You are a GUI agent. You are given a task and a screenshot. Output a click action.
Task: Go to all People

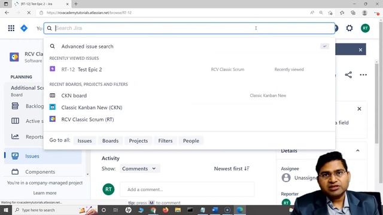click(191, 141)
